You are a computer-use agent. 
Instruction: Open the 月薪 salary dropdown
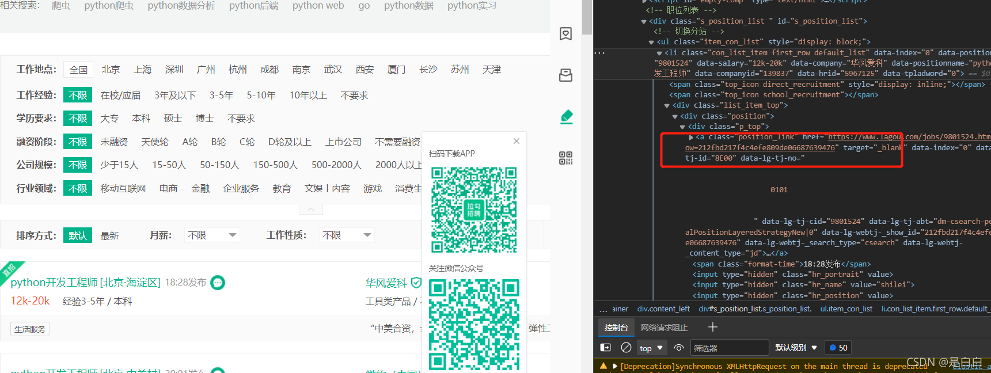click(x=212, y=235)
